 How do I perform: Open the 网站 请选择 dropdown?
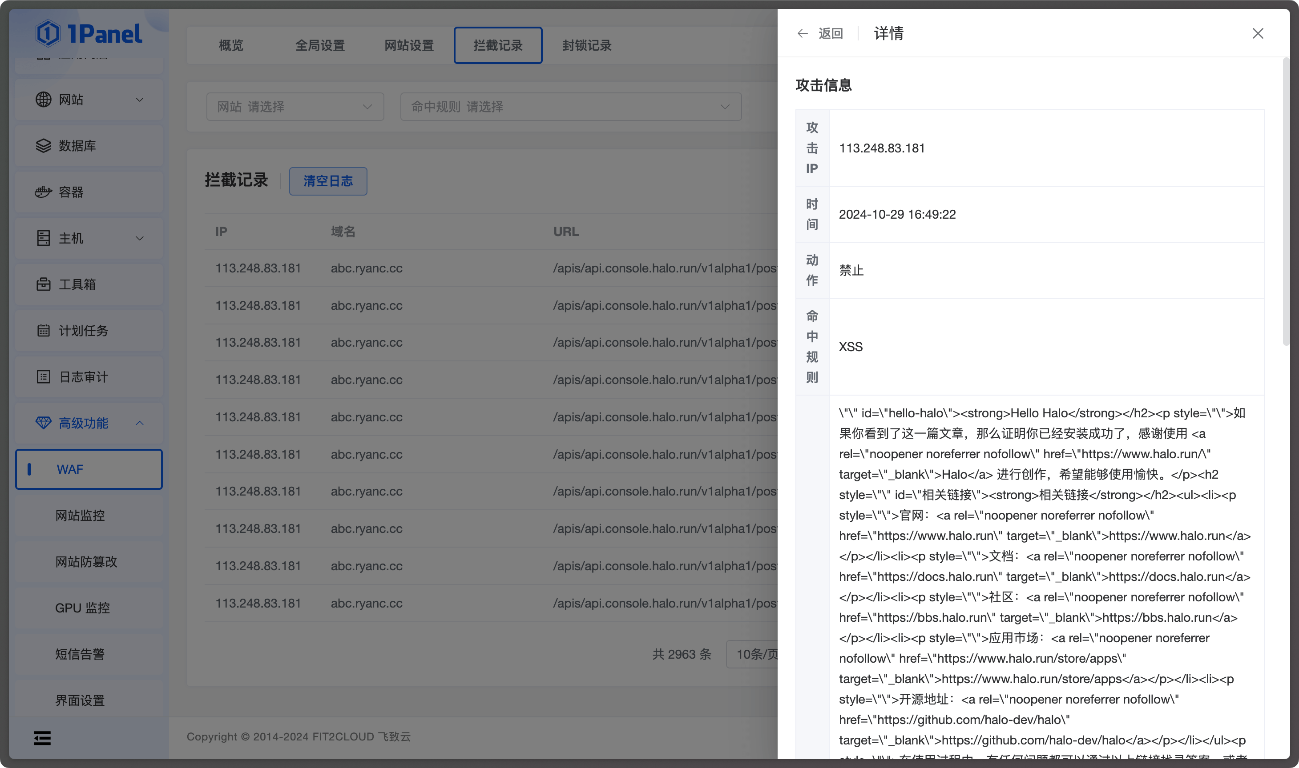coord(294,107)
